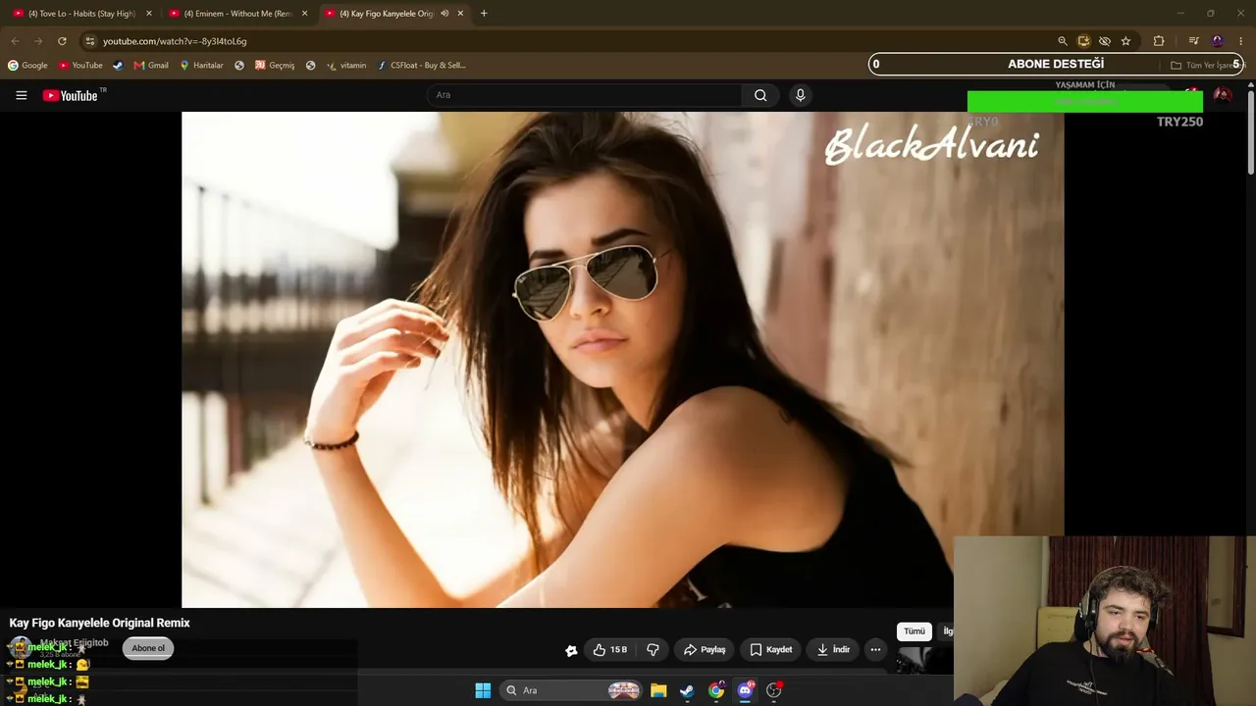Image resolution: width=1256 pixels, height=706 pixels.
Task: Focus the YouTube Ara search box
Action: [x=585, y=95]
